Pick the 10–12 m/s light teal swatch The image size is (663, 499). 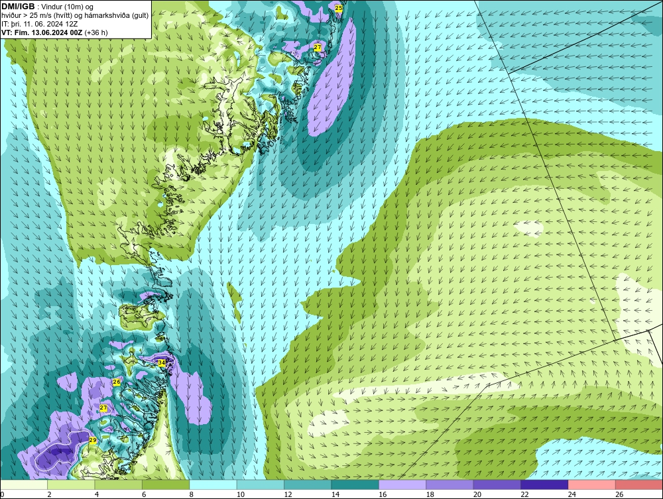coord(261,484)
